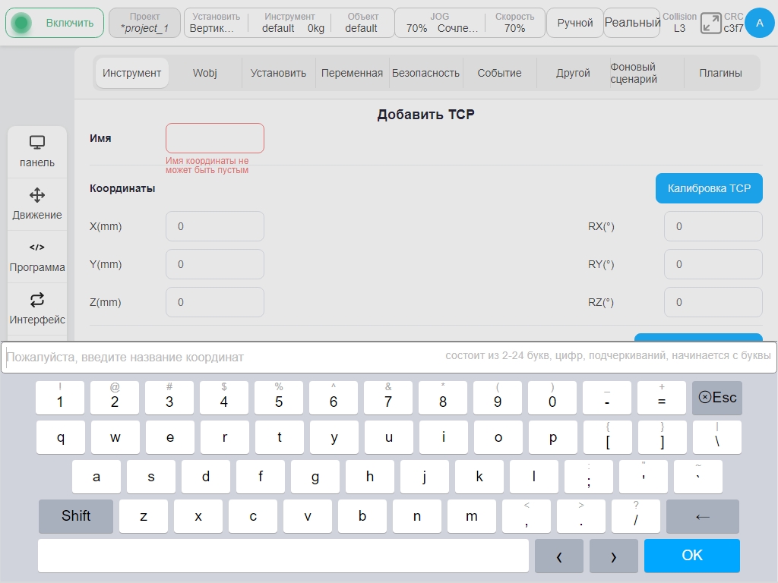Screen dimensions: 778x583
Task: Tap the t key
Action: click(280, 437)
